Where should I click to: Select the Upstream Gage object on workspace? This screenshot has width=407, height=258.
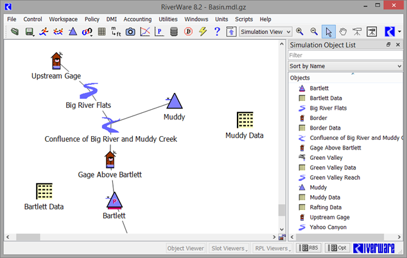56,61
